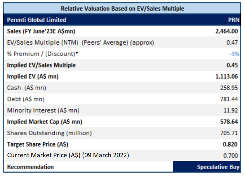Screen dimensions: 245x176
Task: Click the 'PRN' ticker cell
Action: (234, 20)
